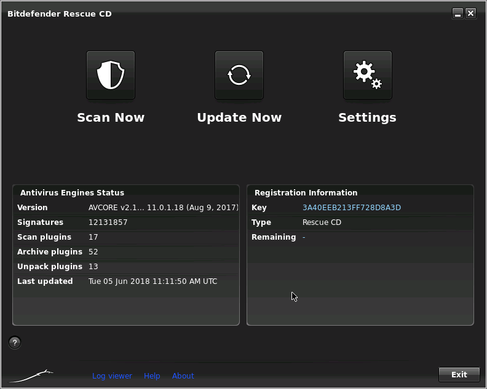
Task: Click the registration key 3A40EEB213FF728D8A3D
Action: point(352,208)
